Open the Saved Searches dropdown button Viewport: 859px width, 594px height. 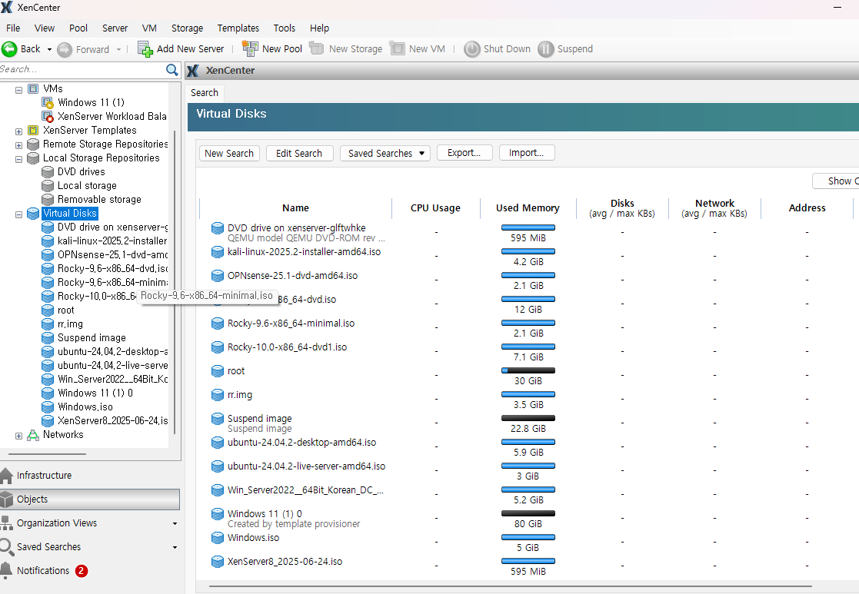pos(385,154)
